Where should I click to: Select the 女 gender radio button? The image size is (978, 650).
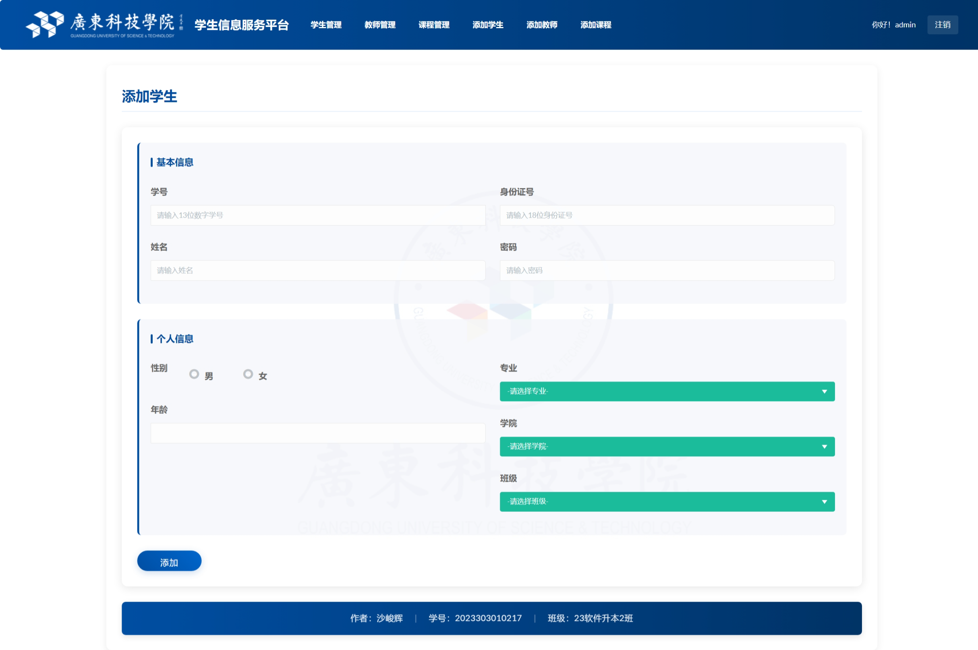coord(248,374)
